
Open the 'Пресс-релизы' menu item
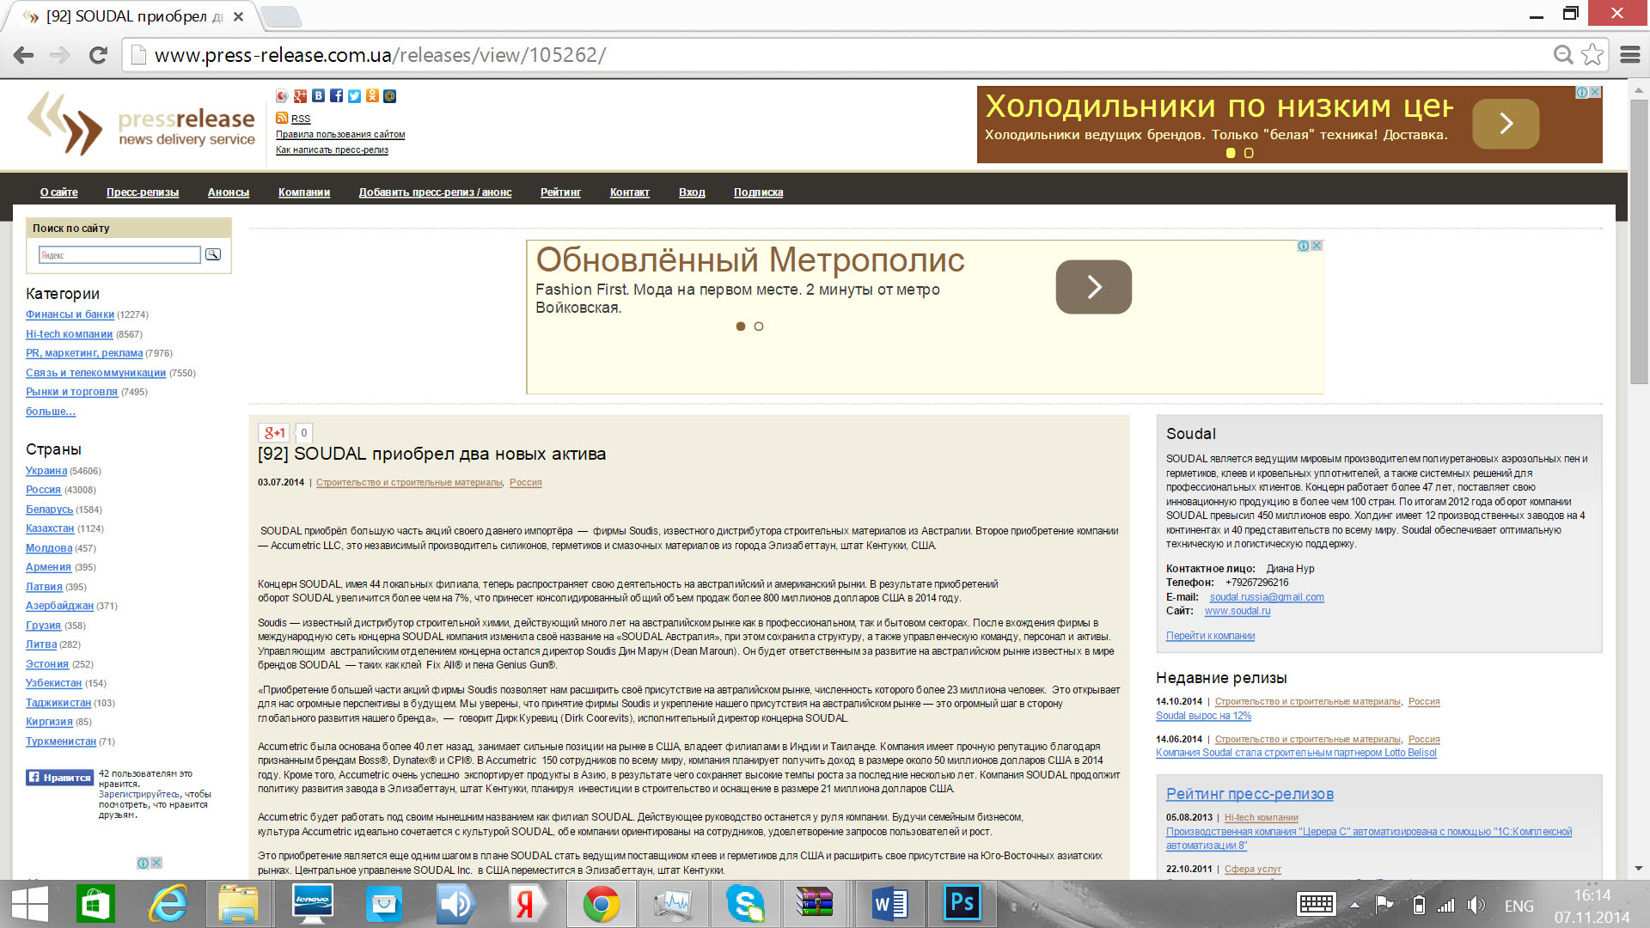coord(143,192)
